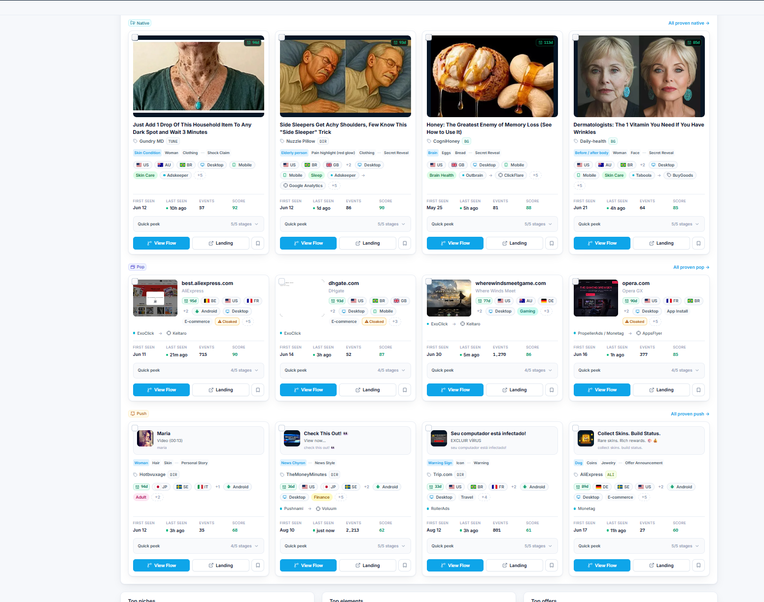Click Adult tag on Maria push card
This screenshot has height=602, width=764.
(141, 497)
